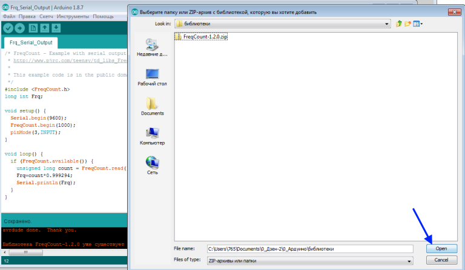The image size is (465, 270).
Task: Click the Verify checkmark button in Arduino toolbar
Action: [8, 28]
